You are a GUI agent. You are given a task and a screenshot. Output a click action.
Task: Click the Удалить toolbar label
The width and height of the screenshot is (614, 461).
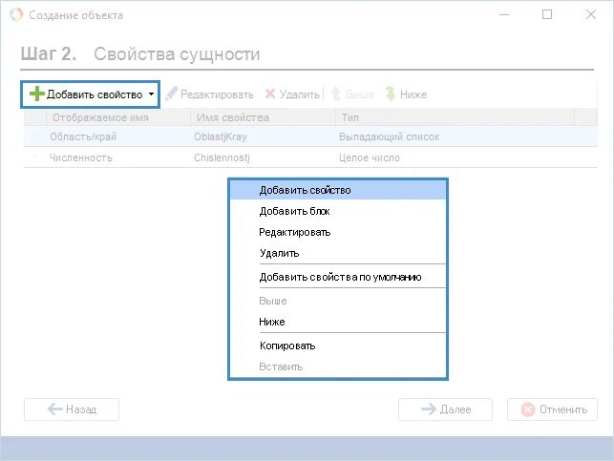pos(300,94)
